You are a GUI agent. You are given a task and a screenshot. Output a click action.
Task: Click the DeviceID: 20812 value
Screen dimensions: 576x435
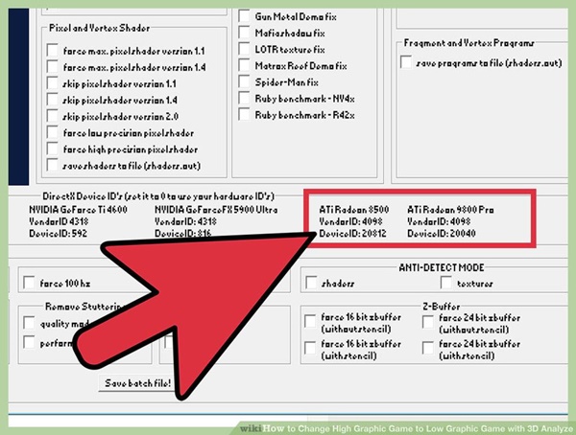(352, 233)
